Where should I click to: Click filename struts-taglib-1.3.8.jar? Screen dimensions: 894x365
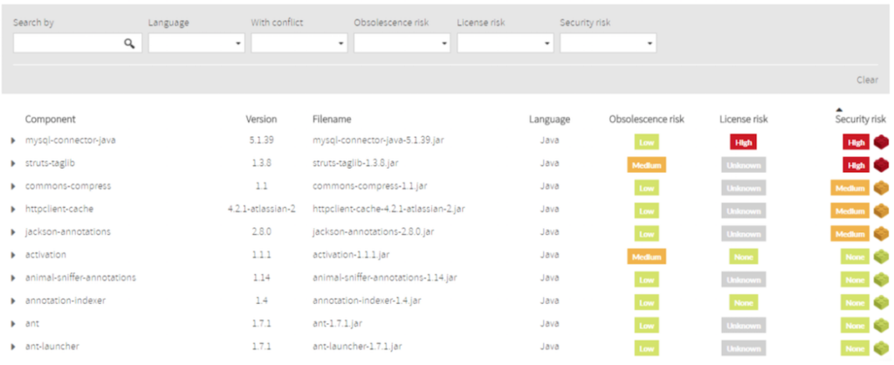click(355, 163)
